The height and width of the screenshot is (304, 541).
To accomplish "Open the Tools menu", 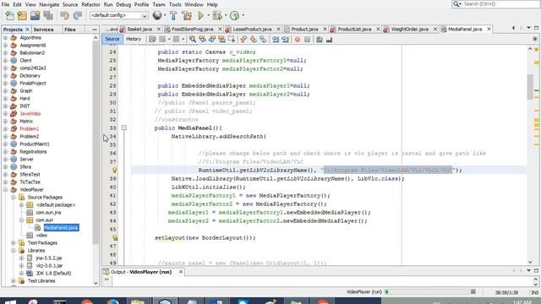I will (175, 4).
